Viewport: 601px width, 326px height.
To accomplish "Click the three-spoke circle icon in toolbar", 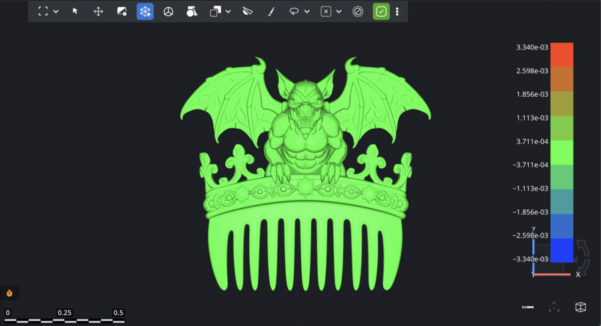I will click(x=168, y=11).
